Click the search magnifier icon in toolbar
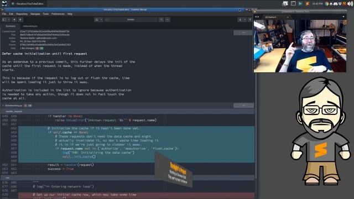 tap(162, 20)
